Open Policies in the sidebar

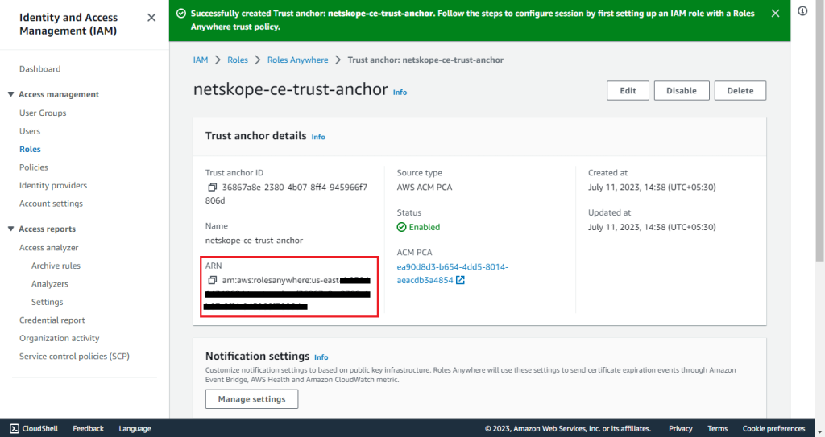(34, 167)
